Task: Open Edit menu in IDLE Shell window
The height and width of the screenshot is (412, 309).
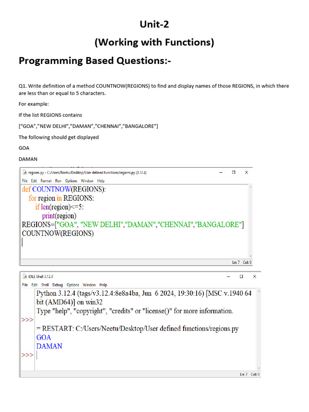Action: click(35, 285)
